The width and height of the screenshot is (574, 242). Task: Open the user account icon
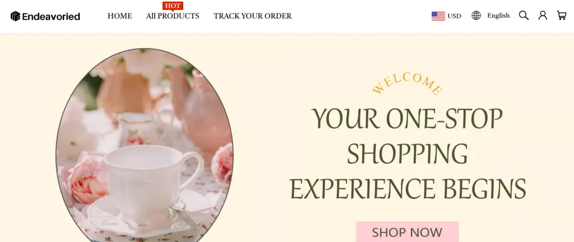point(543,15)
